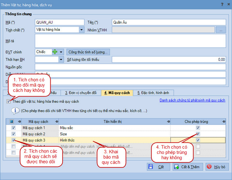The image size is (232, 180).
Task: Switch to '4. Mã quy cách' tab
Action: (x=117, y=93)
